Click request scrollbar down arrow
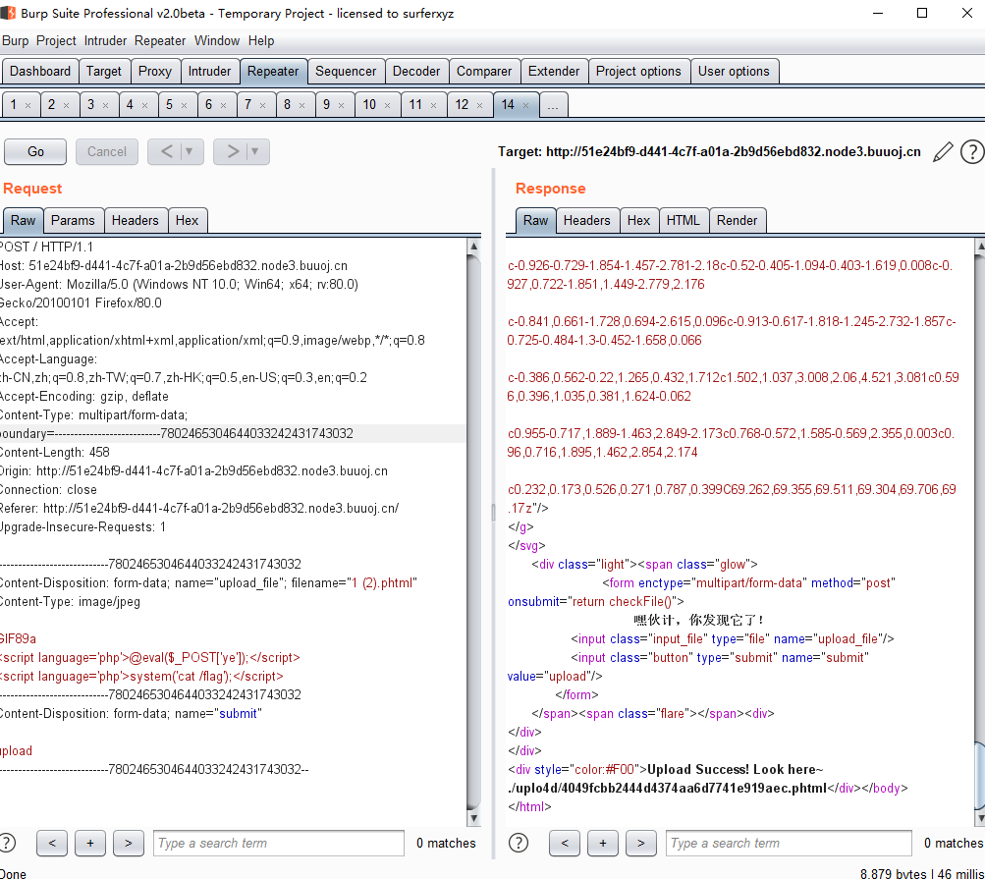This screenshot has height=879, width=985. 473,818
